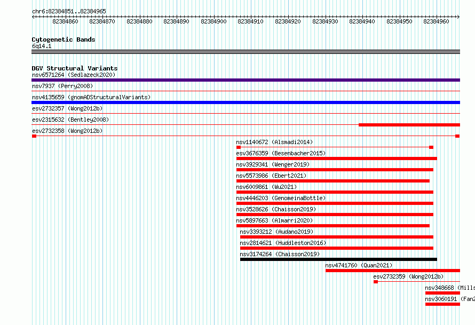This screenshot has width=475, height=325.
Task: Open the esv3676359 (Besenbacher2015) label
Action: (281, 153)
